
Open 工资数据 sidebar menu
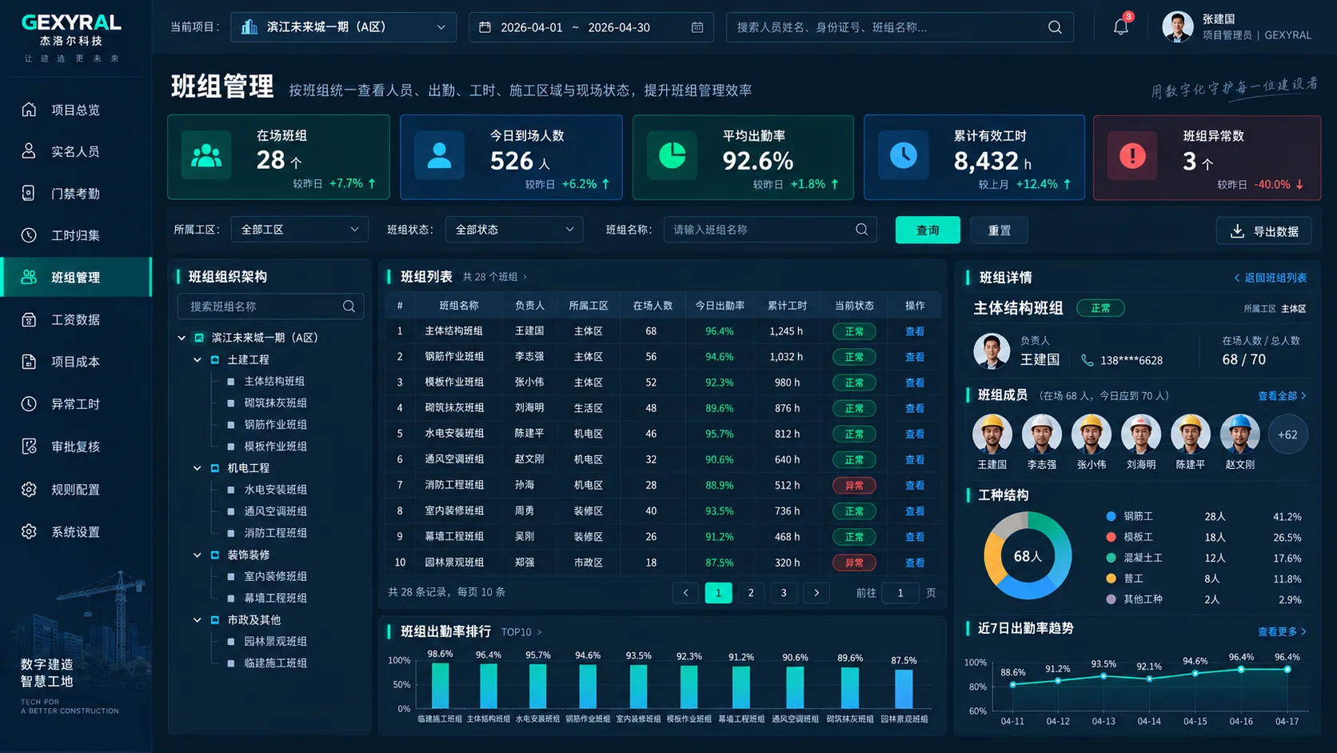pyautogui.click(x=75, y=319)
